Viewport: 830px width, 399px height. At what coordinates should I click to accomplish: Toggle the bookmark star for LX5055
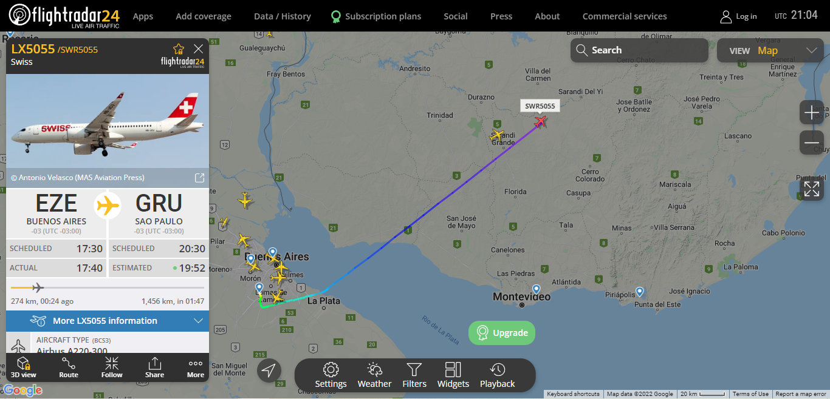click(178, 49)
